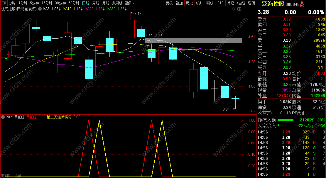This screenshot has width=326, height=178.
Task: Click 返回 to go back
Action: 251,3
